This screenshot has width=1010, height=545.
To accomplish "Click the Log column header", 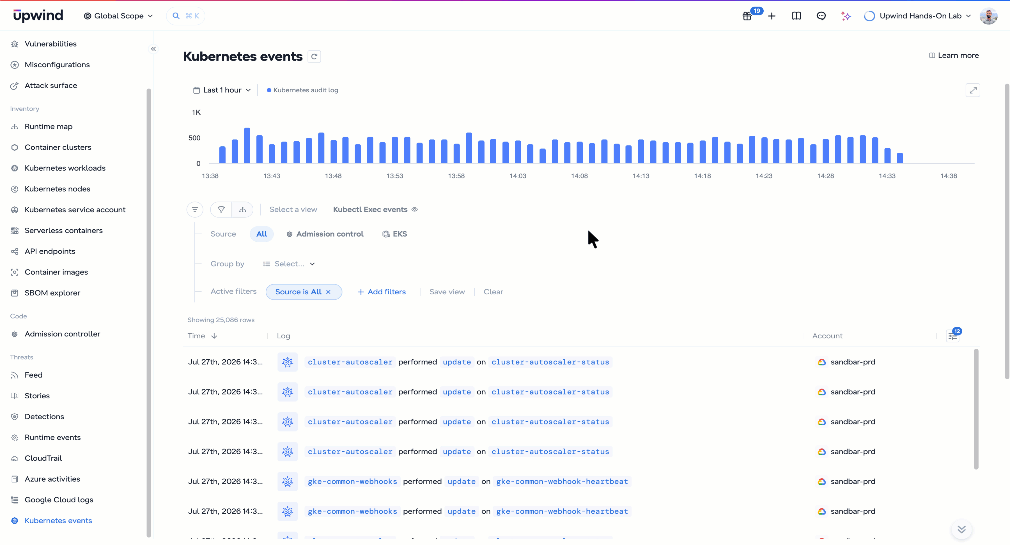I will [283, 336].
